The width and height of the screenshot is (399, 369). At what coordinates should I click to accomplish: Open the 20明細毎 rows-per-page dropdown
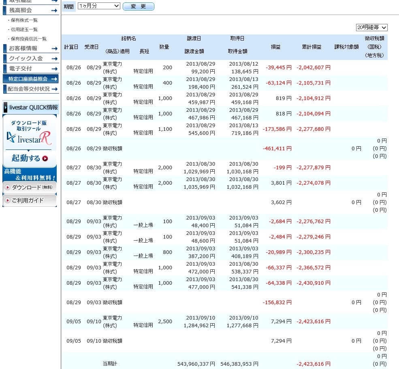[371, 28]
